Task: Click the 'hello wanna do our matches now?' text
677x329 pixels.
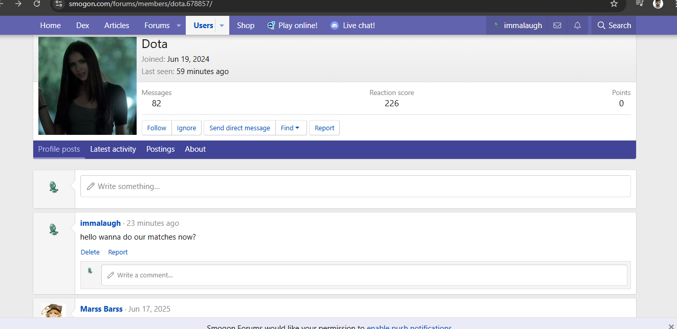Action: pos(138,237)
